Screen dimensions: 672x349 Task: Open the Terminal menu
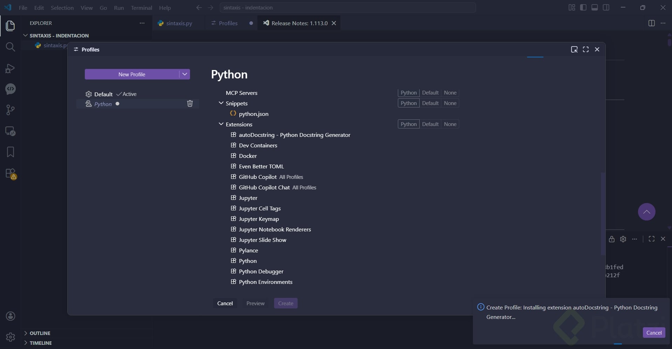(141, 8)
